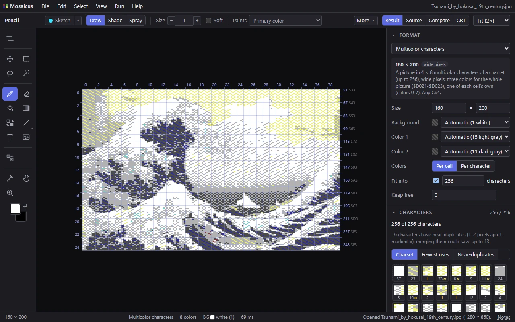515x322 pixels.
Task: Open the Multicolor characters format dropdown
Action: click(451, 49)
